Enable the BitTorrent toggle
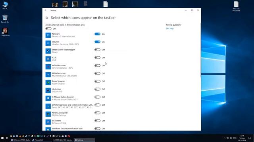The height and width of the screenshot is (142, 254). (97, 121)
